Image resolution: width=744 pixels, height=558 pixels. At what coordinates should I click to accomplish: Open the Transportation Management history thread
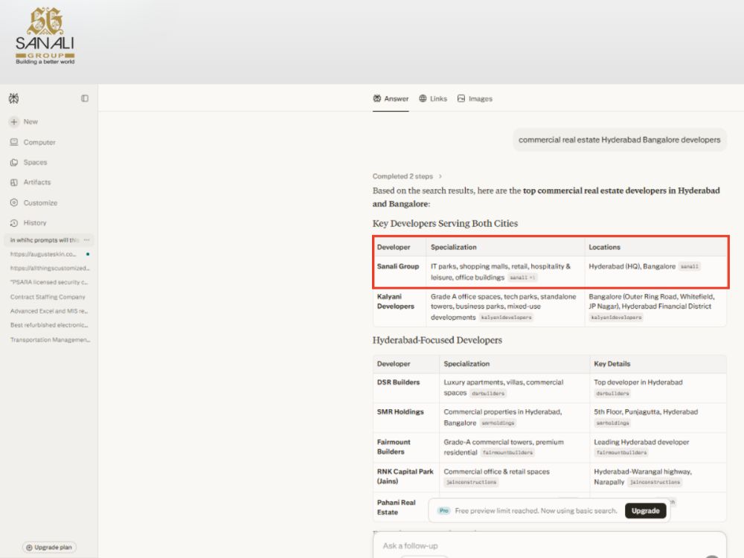click(x=51, y=340)
